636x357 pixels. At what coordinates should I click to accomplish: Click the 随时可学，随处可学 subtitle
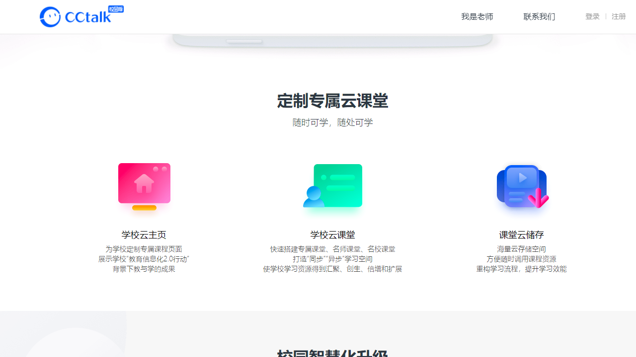333,122
